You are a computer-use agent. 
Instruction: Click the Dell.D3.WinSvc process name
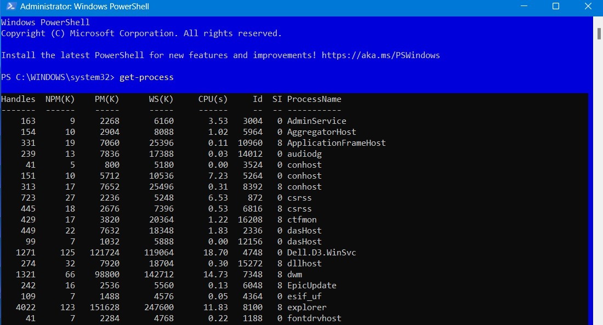pyautogui.click(x=320, y=252)
